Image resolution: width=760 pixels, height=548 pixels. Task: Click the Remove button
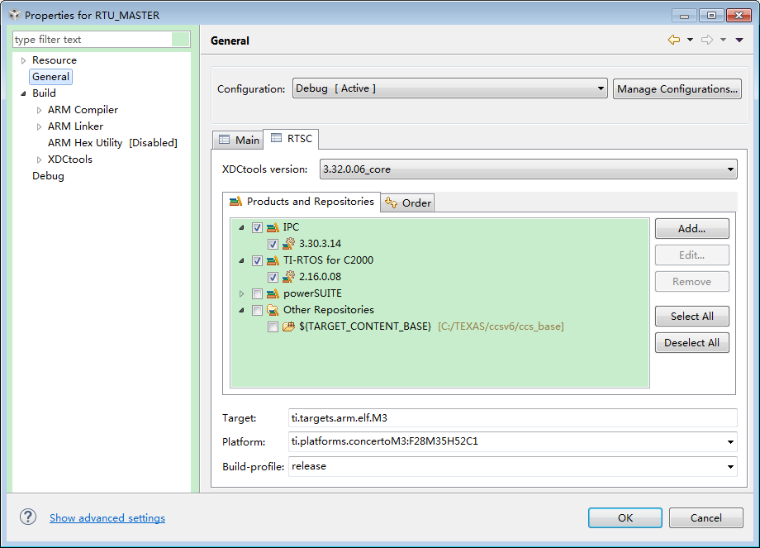691,281
